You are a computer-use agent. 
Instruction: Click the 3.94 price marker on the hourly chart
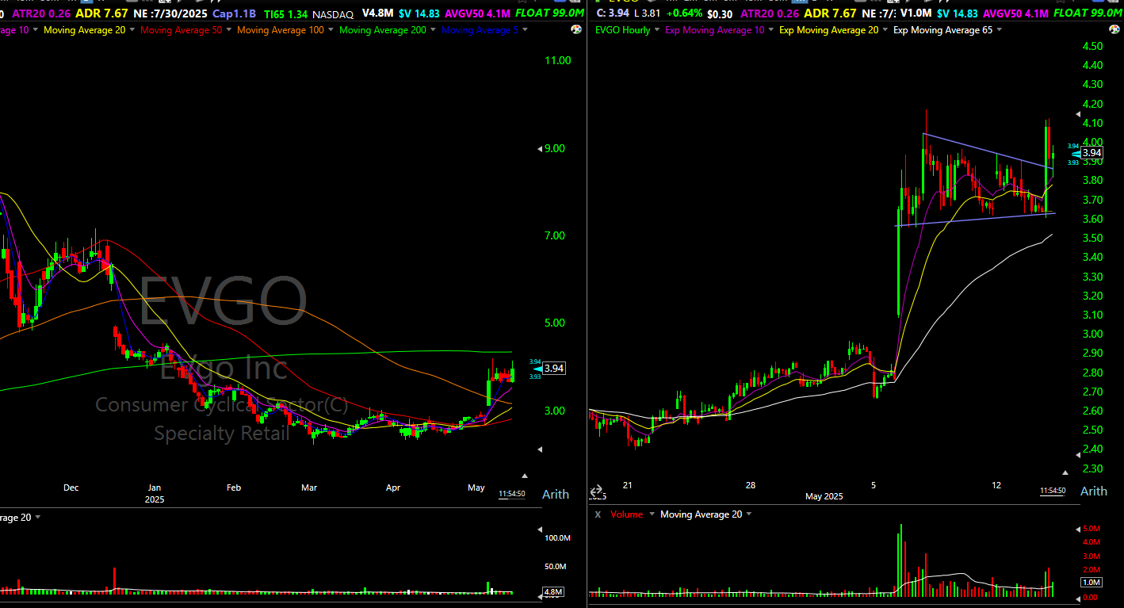coord(1092,153)
